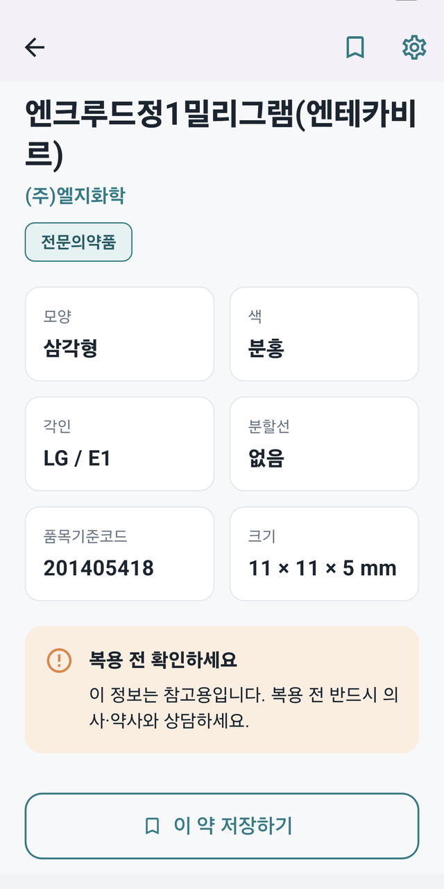444x889 pixels.
Task: Tap the warning text about 의사·약사 상담
Action: pos(244,708)
